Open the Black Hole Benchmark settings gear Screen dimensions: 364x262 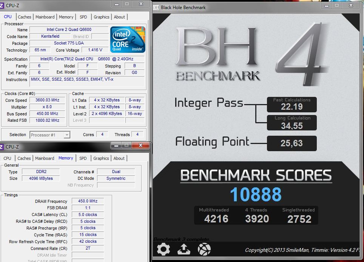pos(163,250)
